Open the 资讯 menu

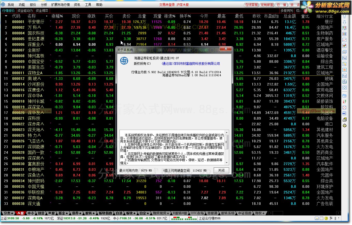[x=77, y=5]
